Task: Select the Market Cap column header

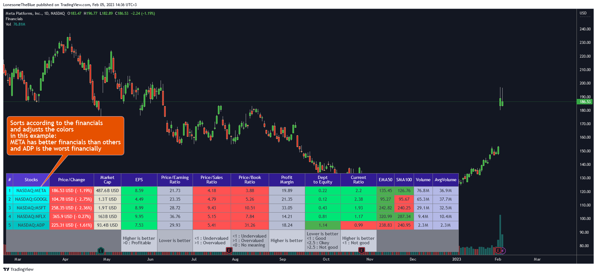Action: (x=107, y=180)
